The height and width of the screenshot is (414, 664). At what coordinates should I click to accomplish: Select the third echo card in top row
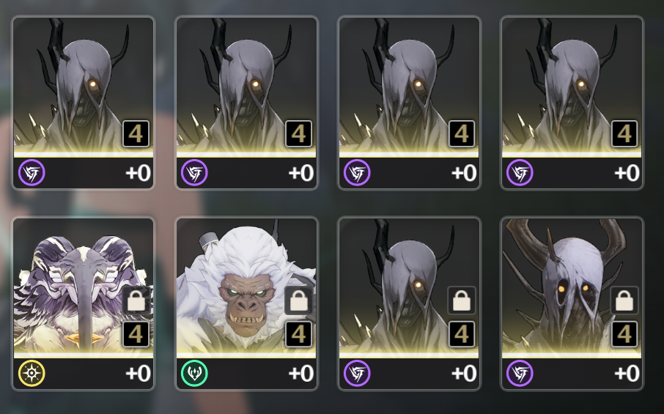[409, 103]
